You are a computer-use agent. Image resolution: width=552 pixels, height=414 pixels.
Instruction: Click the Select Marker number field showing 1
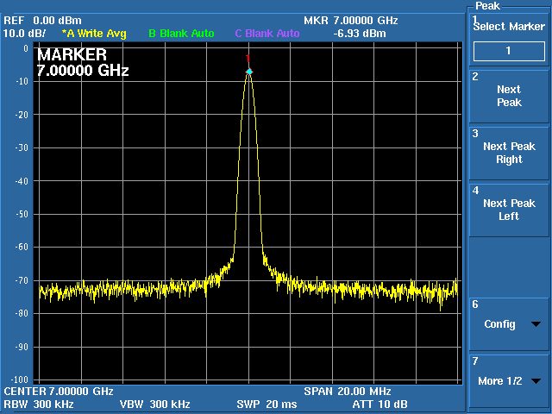click(509, 51)
